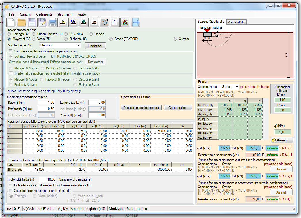Click the Copia grafico button
The height and width of the screenshot is (218, 301).
tap(178, 108)
